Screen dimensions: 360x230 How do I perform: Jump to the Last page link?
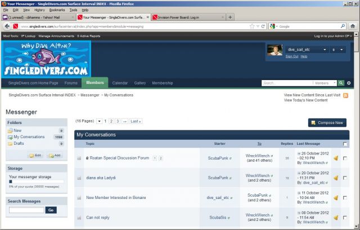click(x=136, y=121)
